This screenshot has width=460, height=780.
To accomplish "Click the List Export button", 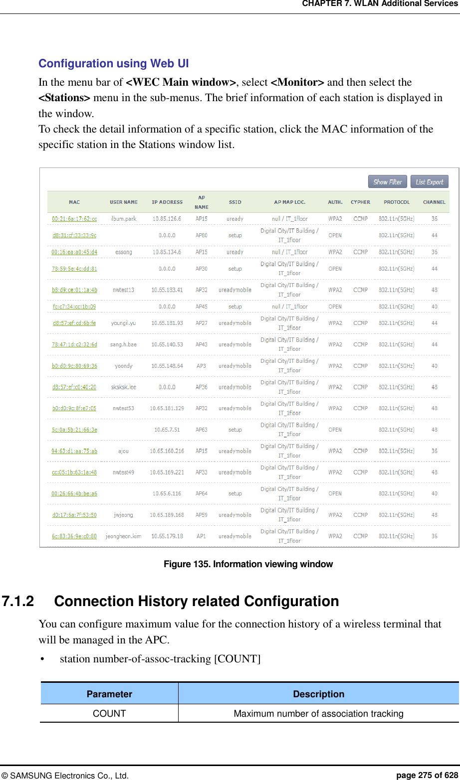I will [x=429, y=182].
